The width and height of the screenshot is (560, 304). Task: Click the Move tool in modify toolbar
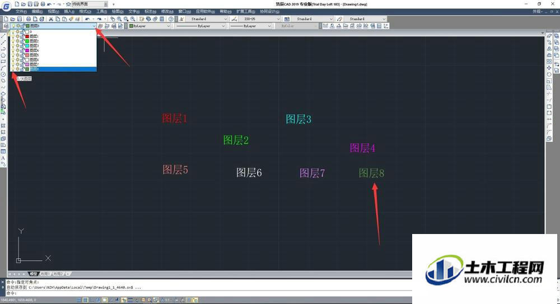click(x=549, y=68)
